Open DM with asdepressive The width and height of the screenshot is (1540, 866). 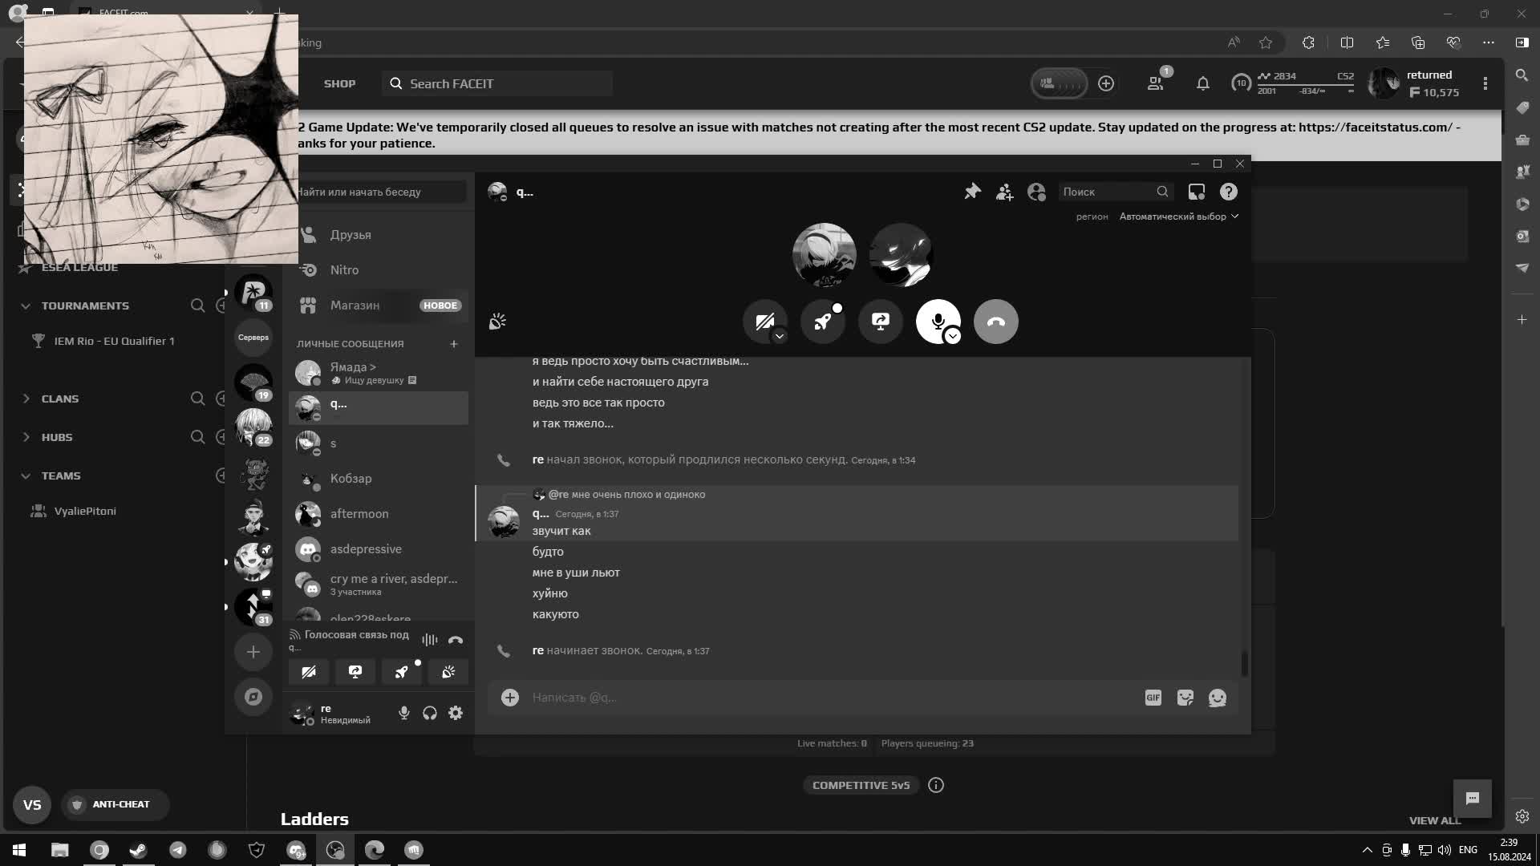click(x=379, y=549)
